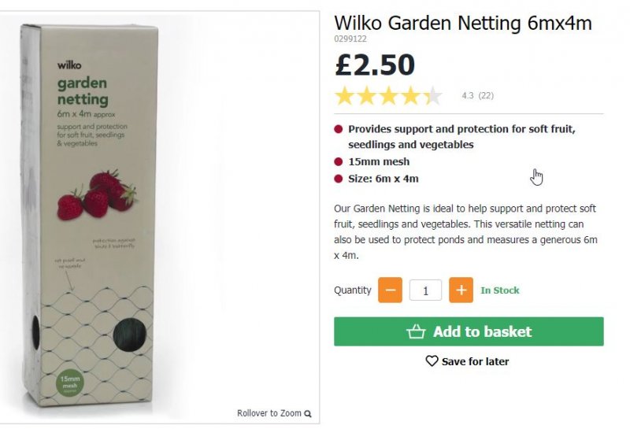This screenshot has height=429, width=630.
Task: Click the green In Stock label
Action: 500,290
